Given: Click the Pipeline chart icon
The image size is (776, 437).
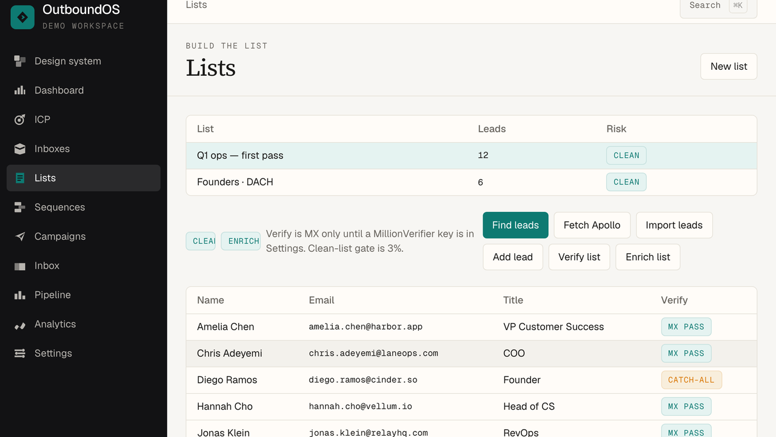Looking at the screenshot, I should click(20, 295).
